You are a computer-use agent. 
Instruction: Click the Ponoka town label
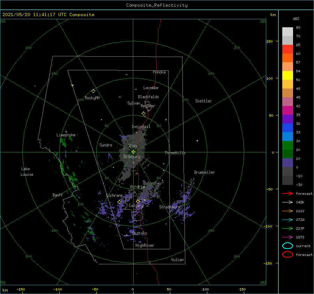coord(159,72)
